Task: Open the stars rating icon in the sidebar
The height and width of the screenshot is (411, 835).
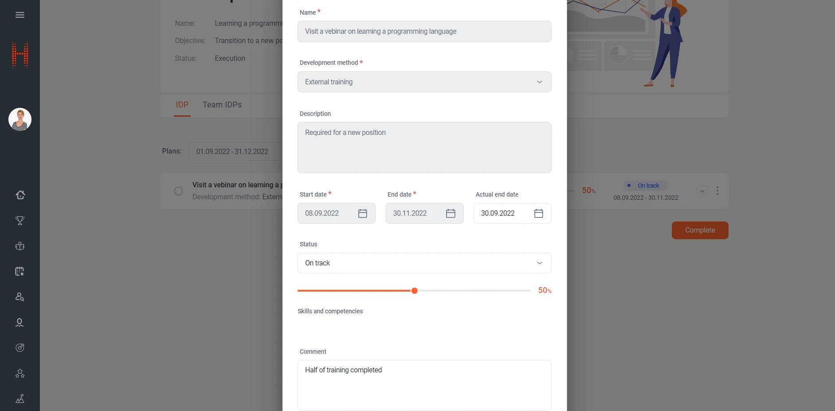Action: (x=20, y=373)
